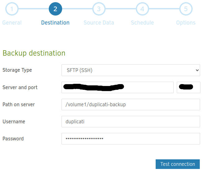Click the Password label

[13, 139]
